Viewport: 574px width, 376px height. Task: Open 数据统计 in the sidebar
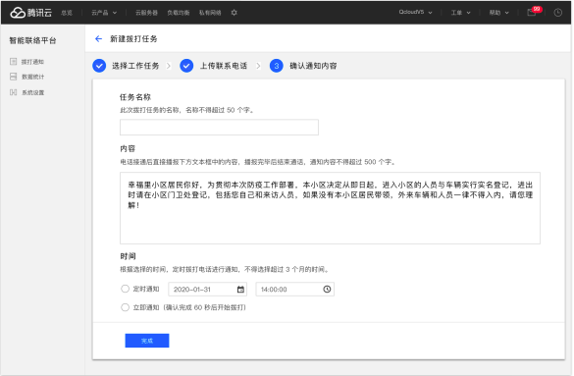33,77
